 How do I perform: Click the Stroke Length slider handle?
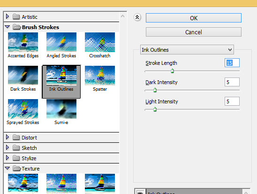tap(172, 71)
